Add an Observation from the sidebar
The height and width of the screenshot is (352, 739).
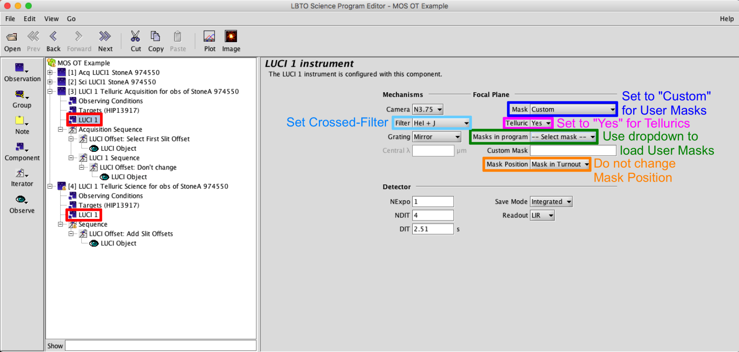coord(22,72)
